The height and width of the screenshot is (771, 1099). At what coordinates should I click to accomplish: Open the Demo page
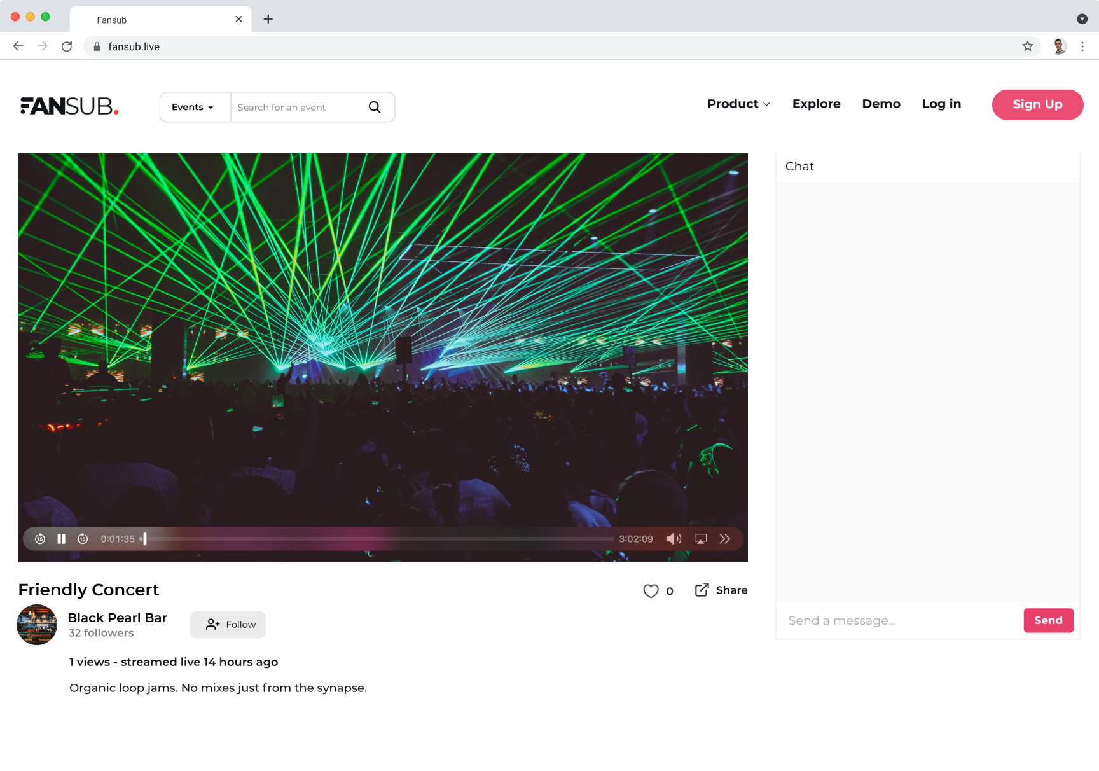coord(881,104)
